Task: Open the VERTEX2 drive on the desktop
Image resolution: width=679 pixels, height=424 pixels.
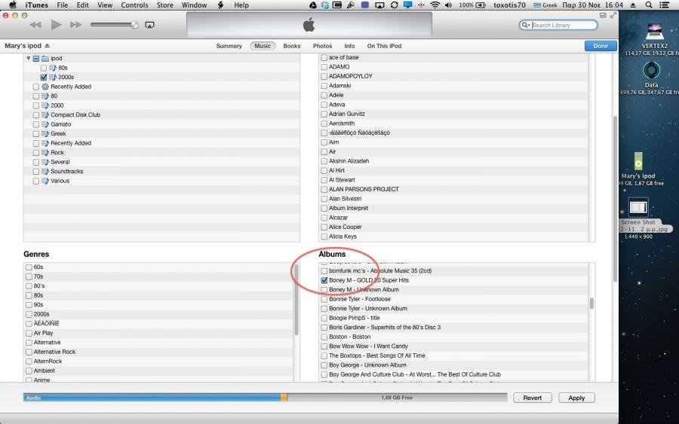Action: tap(653, 32)
